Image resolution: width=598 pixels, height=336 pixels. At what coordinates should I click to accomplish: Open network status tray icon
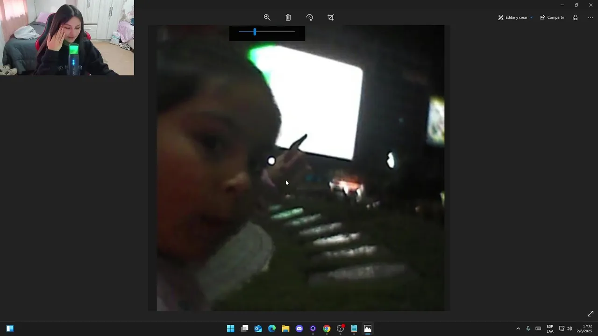coord(562,329)
